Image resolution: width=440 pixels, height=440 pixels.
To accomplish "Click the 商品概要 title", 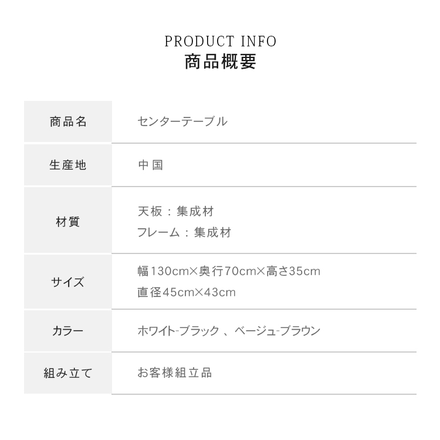I will (220, 62).
